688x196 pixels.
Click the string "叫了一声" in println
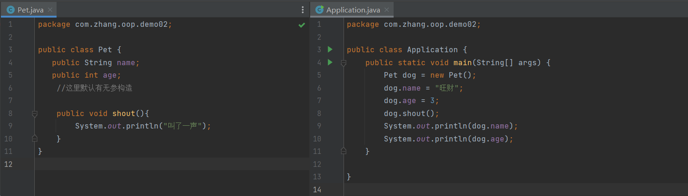182,126
